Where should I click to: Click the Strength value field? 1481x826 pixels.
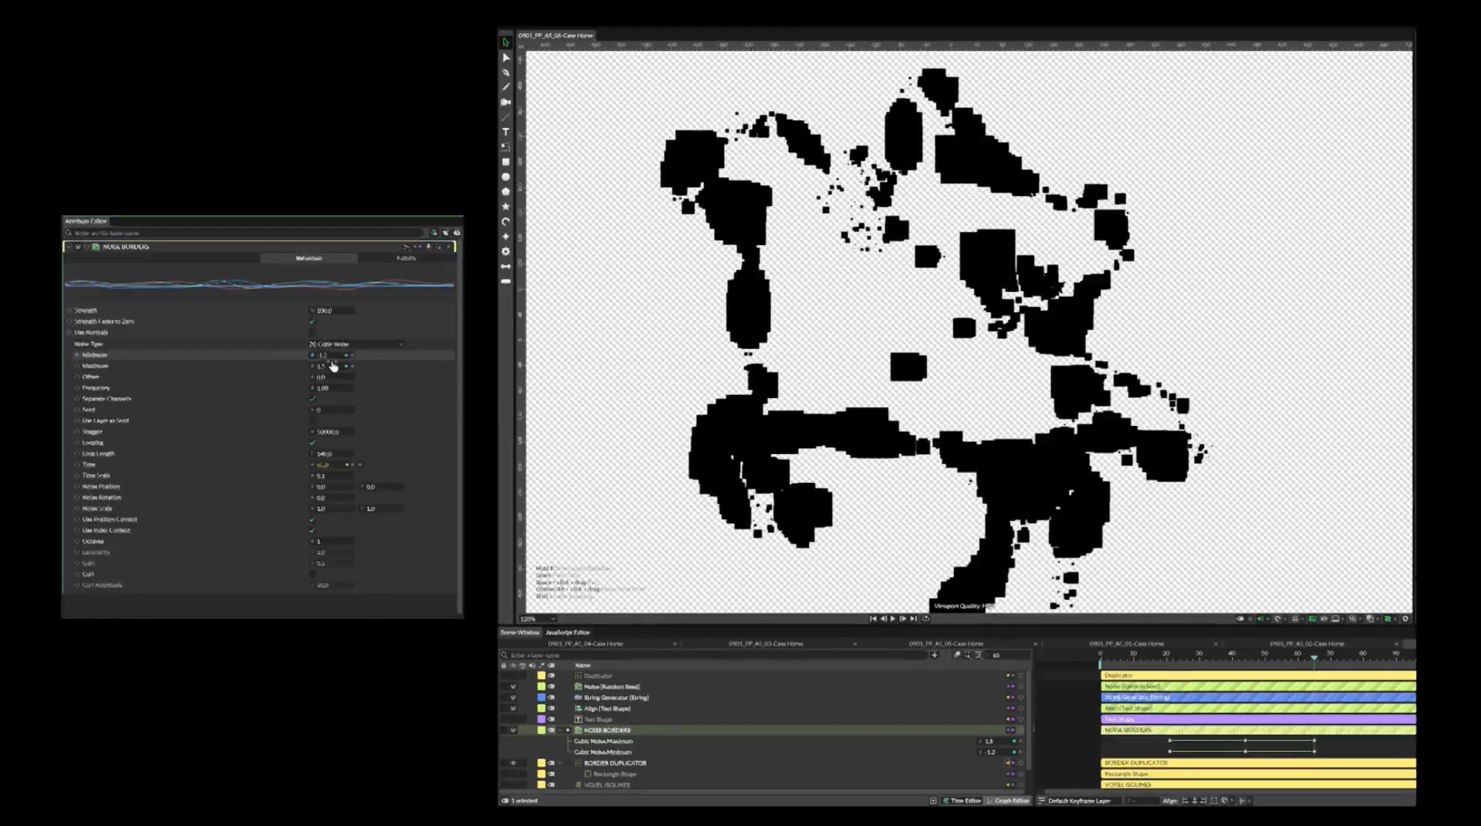click(333, 311)
